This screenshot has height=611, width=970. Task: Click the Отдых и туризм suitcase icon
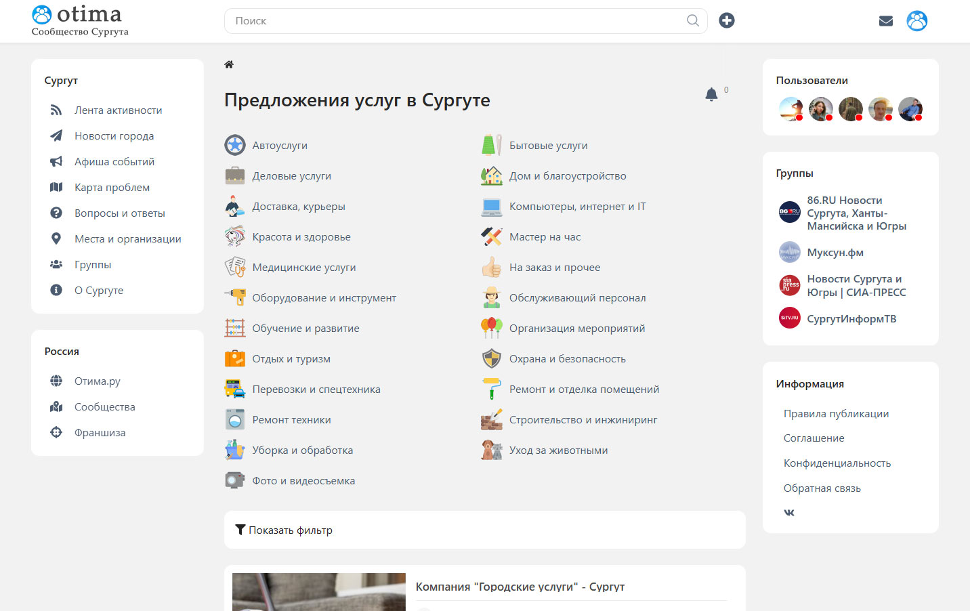pos(235,358)
